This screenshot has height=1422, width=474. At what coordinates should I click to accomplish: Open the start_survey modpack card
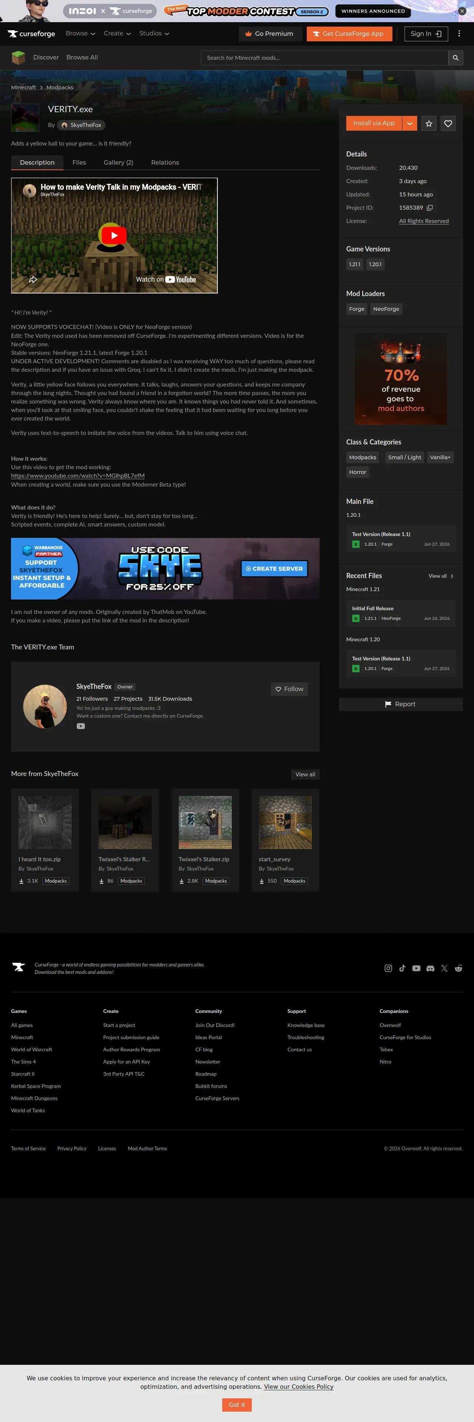click(285, 839)
